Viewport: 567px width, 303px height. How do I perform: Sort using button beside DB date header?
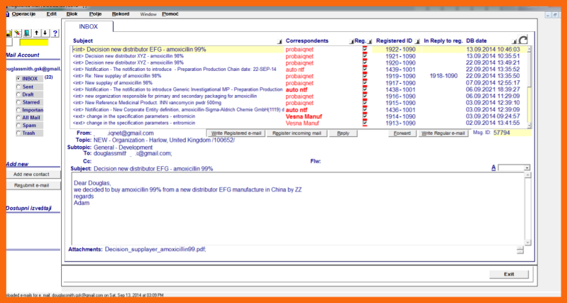514,42
